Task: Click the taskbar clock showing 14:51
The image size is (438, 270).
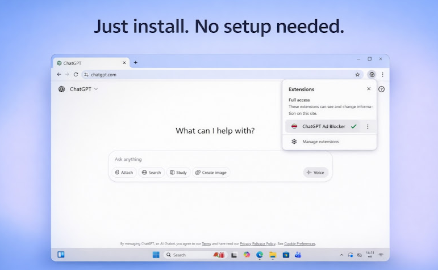Action: pos(370,254)
